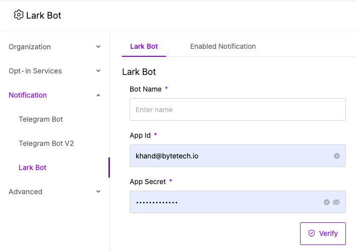The height and width of the screenshot is (251, 356).
Task: Toggle App Secret visibility eye icon
Action: tap(336, 202)
